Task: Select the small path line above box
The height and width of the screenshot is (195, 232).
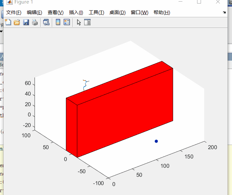Action: [x=86, y=85]
